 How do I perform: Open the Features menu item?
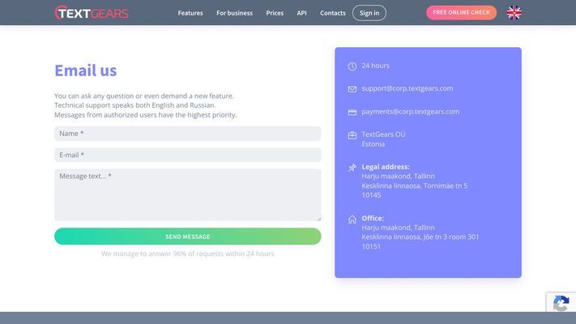(190, 13)
